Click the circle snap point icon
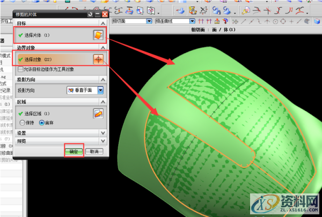This screenshot has width=322, height=217. [x=275, y=21]
